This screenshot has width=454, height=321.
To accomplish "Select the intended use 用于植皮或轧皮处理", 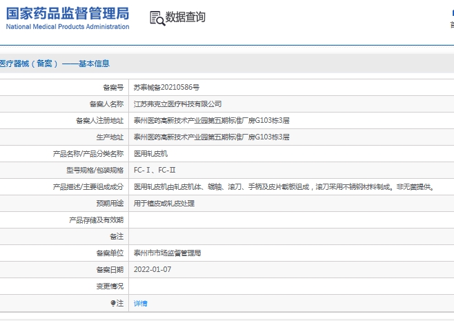I will click(x=164, y=204).
